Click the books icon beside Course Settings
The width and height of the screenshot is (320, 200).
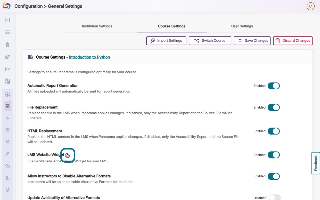tap(30, 57)
